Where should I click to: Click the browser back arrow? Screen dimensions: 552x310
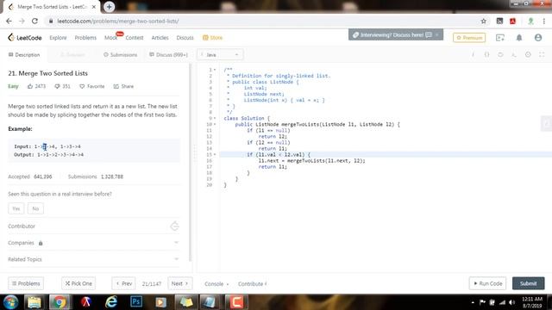pos(9,21)
